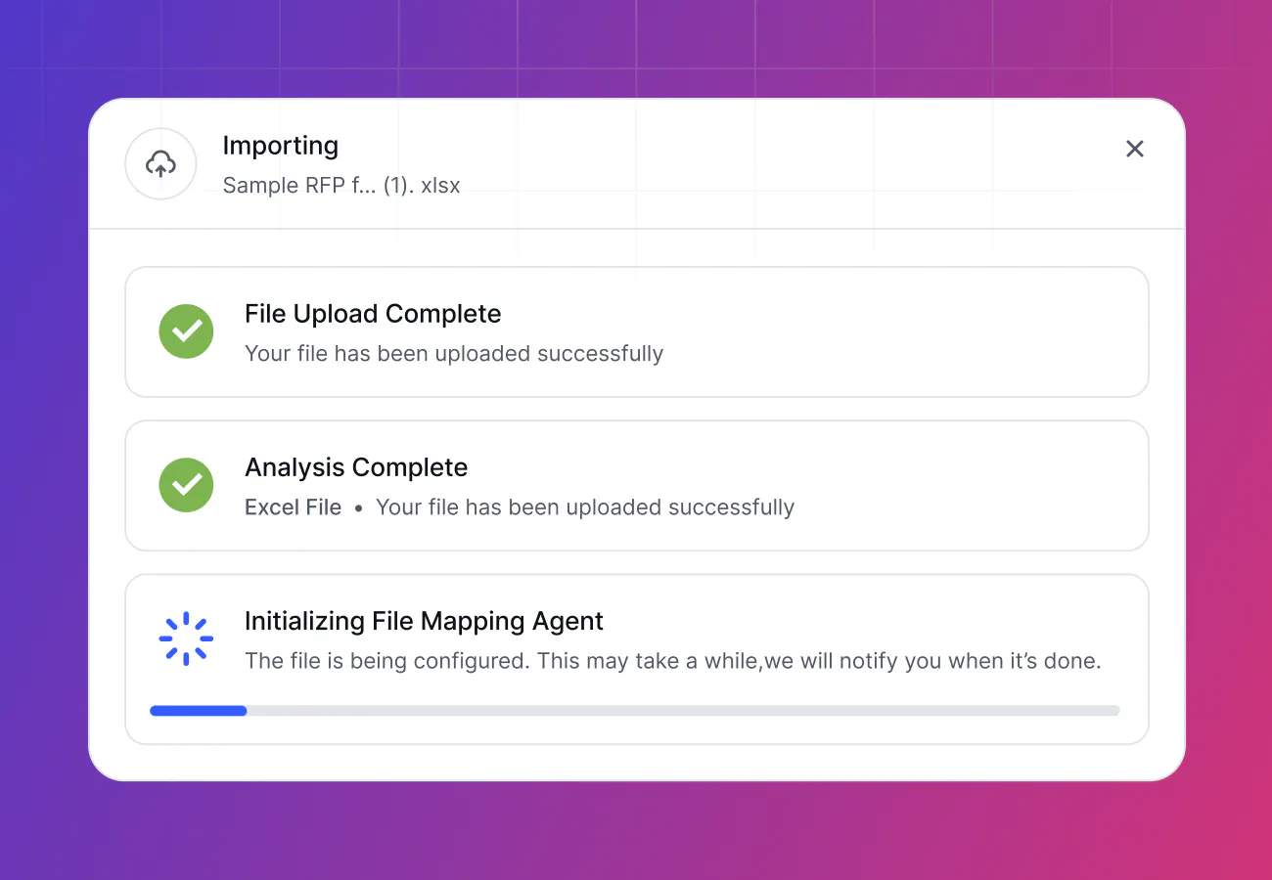The width and height of the screenshot is (1272, 880).
Task: Click the empty right side of File Upload Complete card
Action: click(930, 332)
